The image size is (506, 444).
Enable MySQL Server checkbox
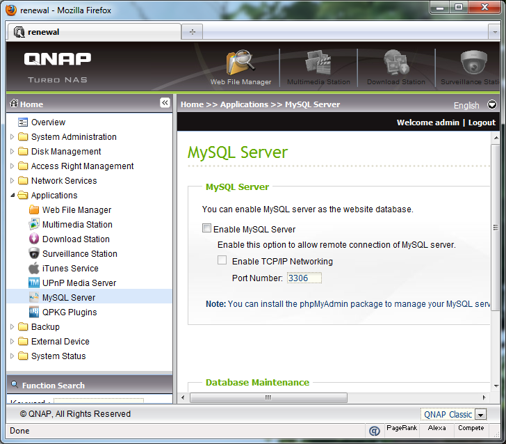point(206,229)
